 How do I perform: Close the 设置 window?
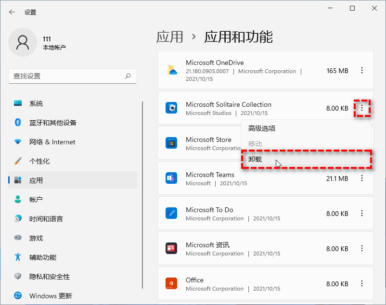(x=374, y=8)
